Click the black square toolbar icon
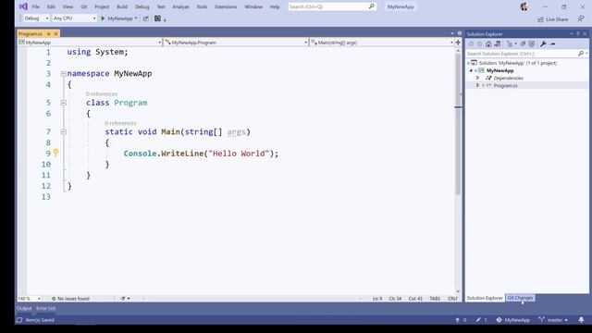Screen dimensions: 592x333 (x=157, y=18)
